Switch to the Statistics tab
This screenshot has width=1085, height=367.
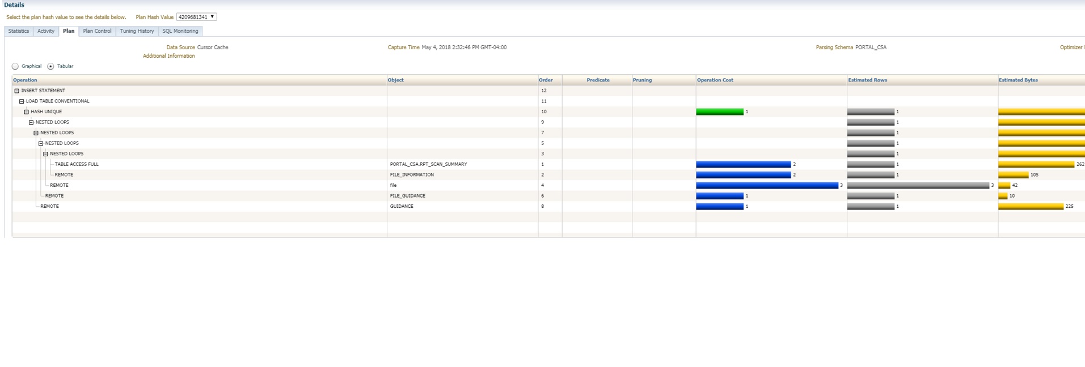point(19,31)
